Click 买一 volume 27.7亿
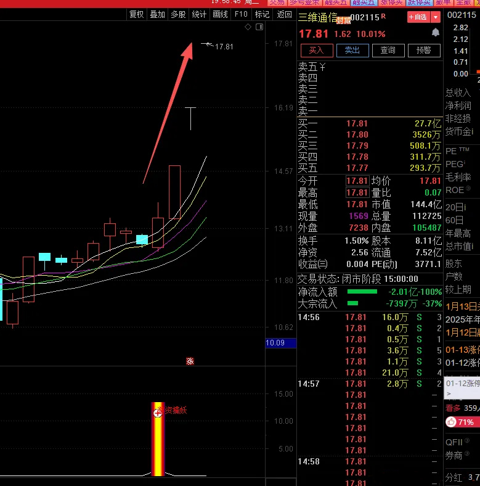This screenshot has width=480, height=486. coord(428,123)
